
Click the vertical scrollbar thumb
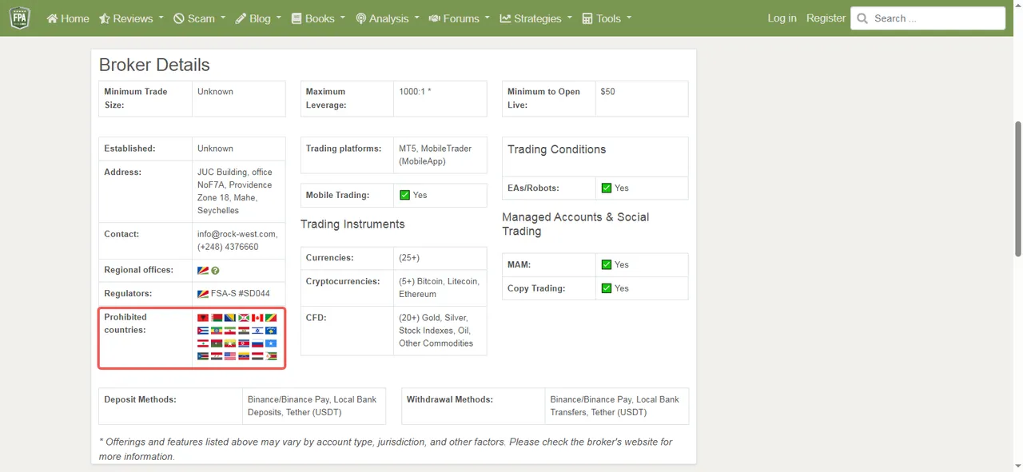(x=1017, y=188)
